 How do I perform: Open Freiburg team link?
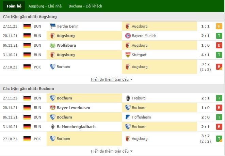139,98
